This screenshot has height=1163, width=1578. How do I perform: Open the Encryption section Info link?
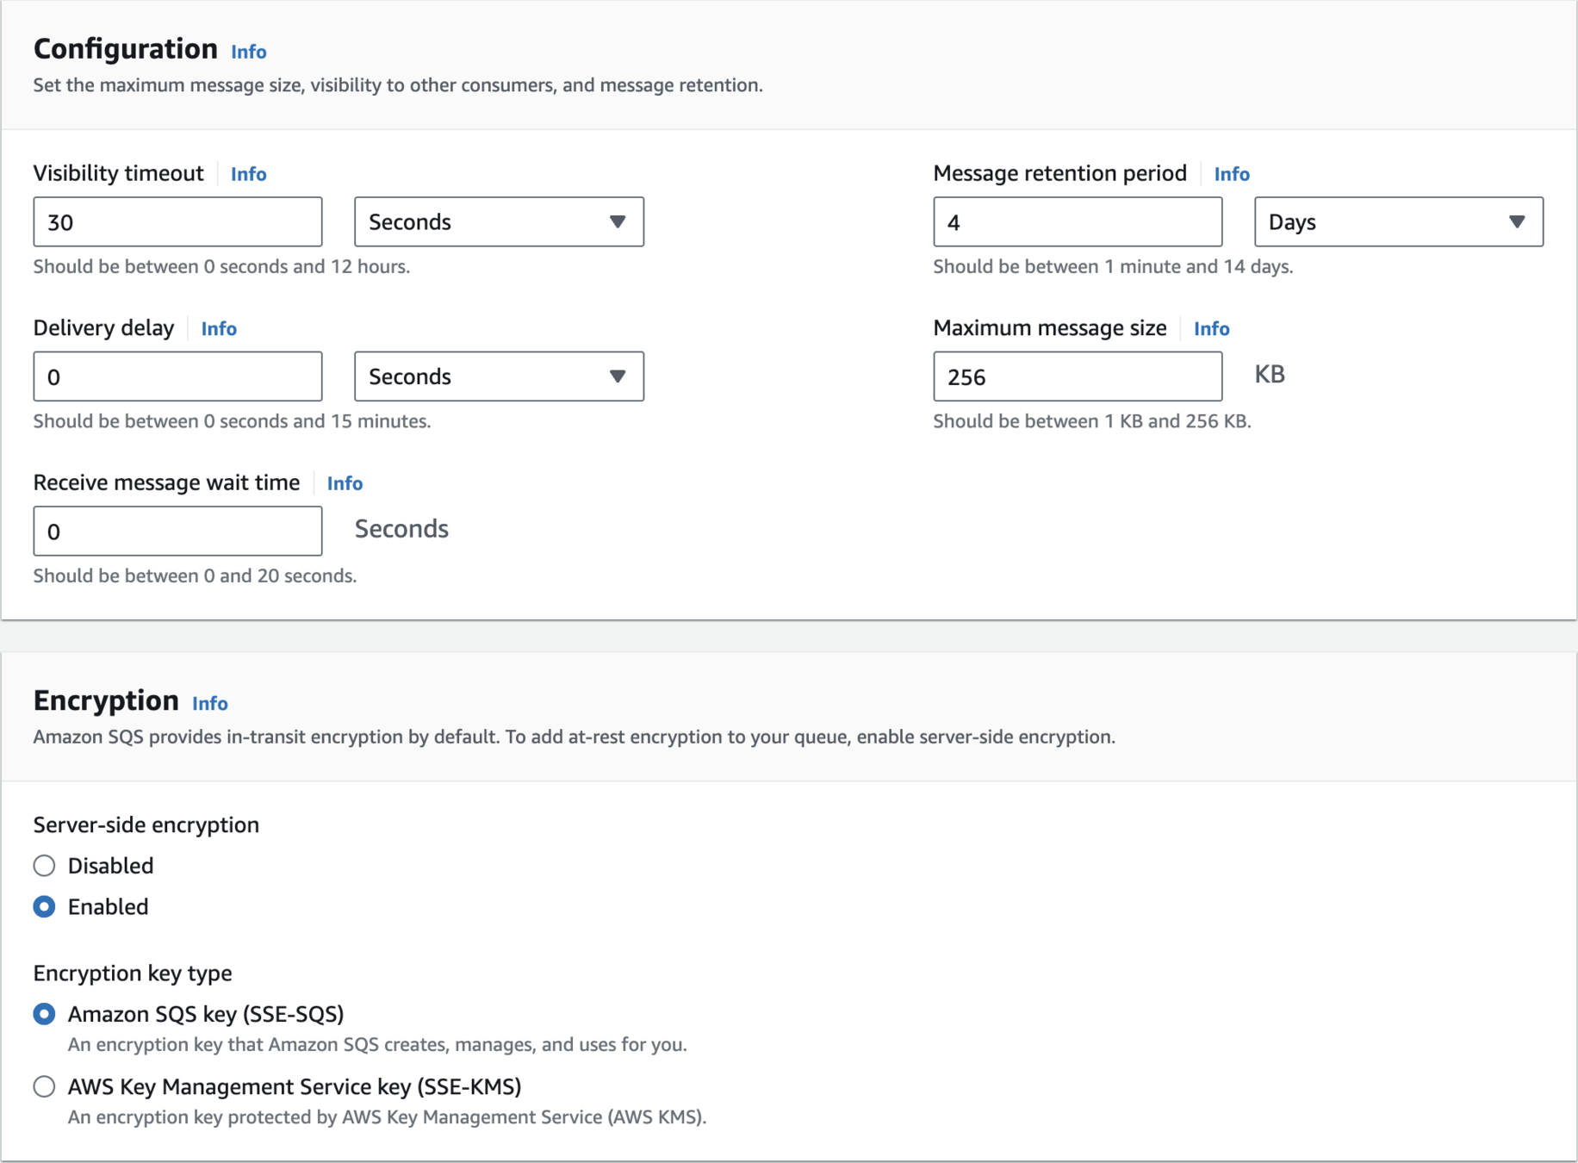pos(209,704)
